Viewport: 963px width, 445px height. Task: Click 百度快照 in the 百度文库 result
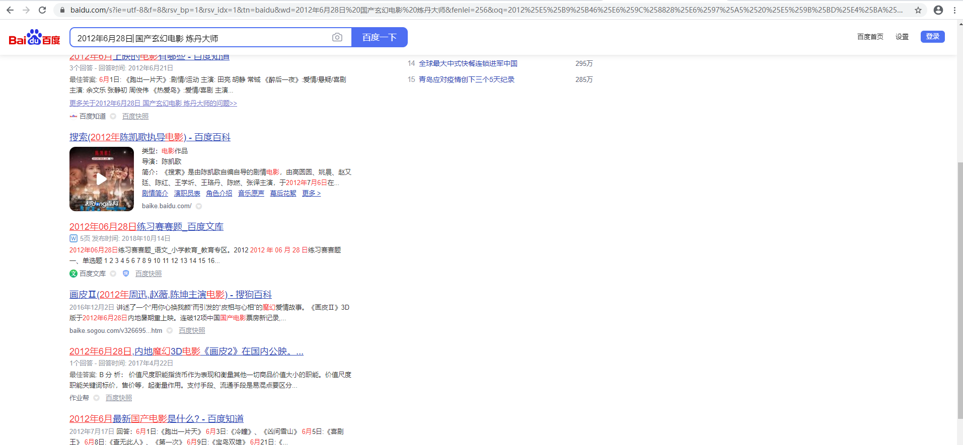[x=149, y=274]
